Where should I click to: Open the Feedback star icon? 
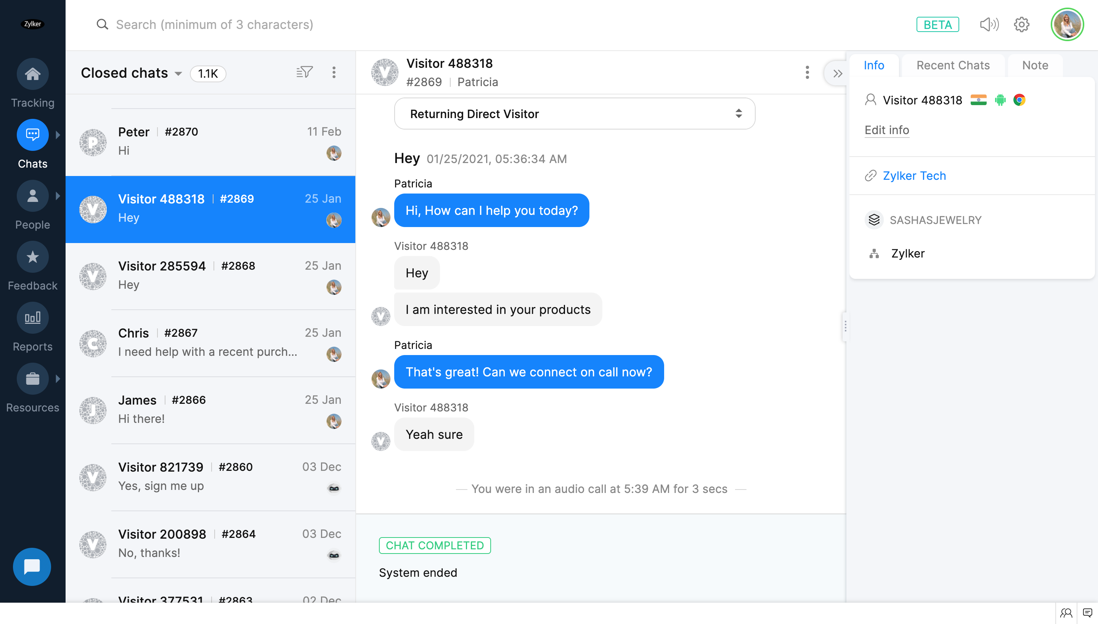(33, 257)
